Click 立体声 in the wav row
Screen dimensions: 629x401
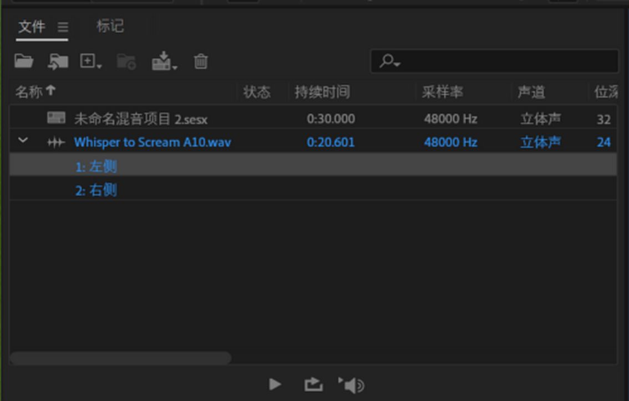click(540, 142)
